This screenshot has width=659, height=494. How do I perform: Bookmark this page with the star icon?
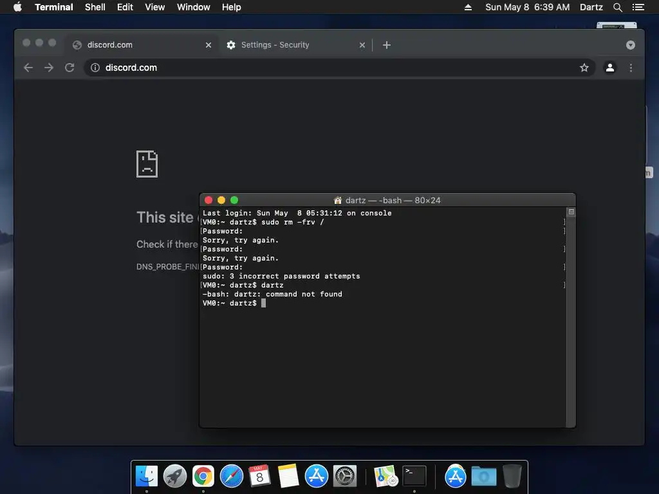click(584, 68)
